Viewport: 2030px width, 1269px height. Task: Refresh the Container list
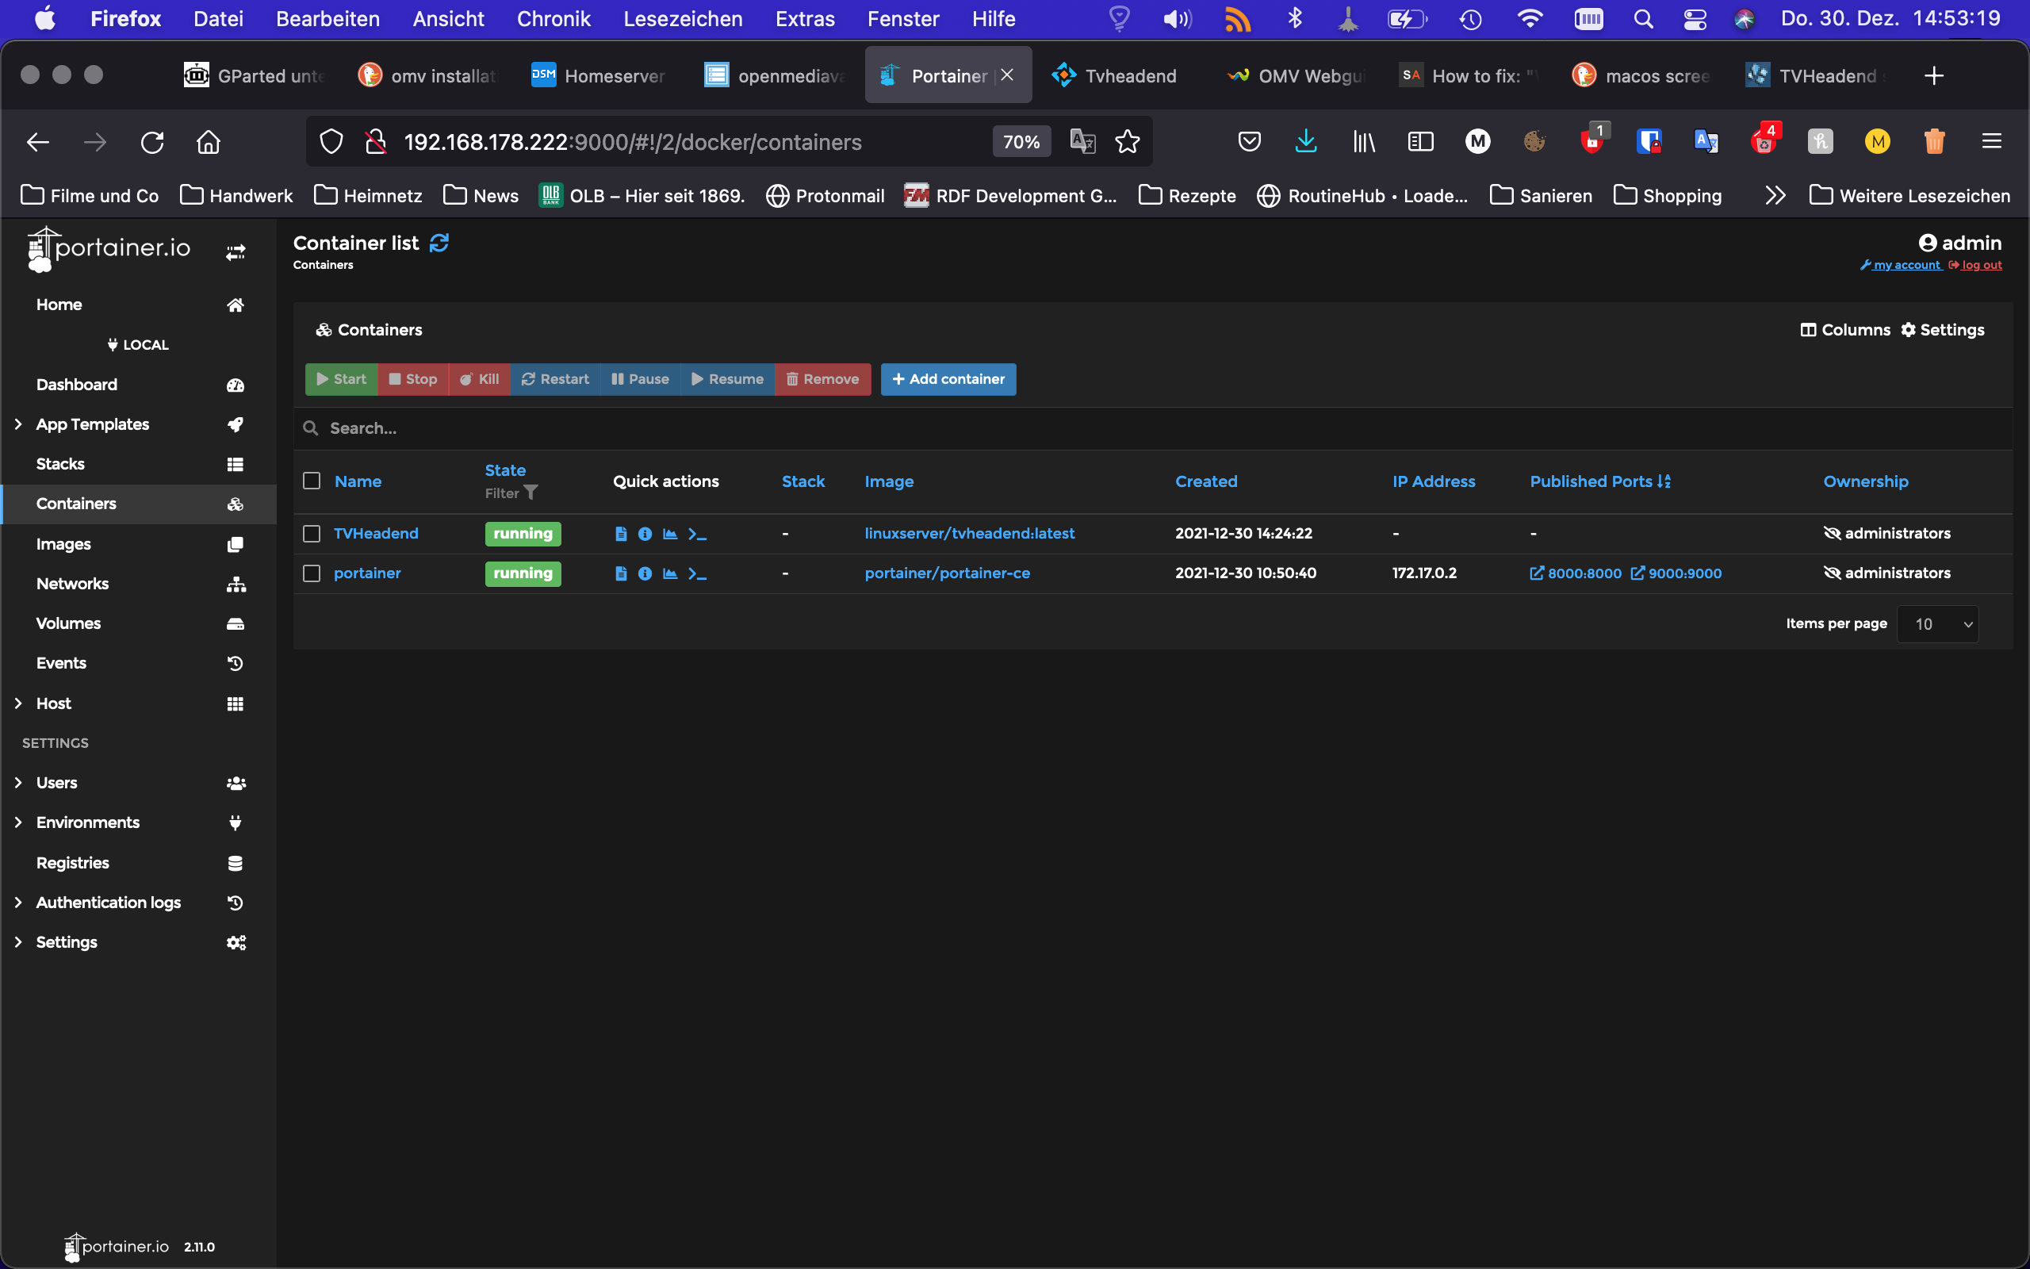(x=439, y=243)
